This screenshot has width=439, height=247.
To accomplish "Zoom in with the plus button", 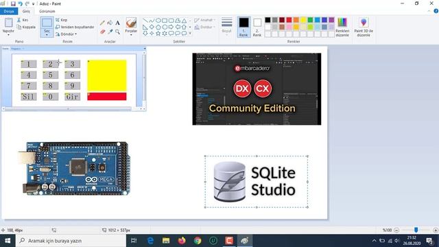I will coord(436,231).
